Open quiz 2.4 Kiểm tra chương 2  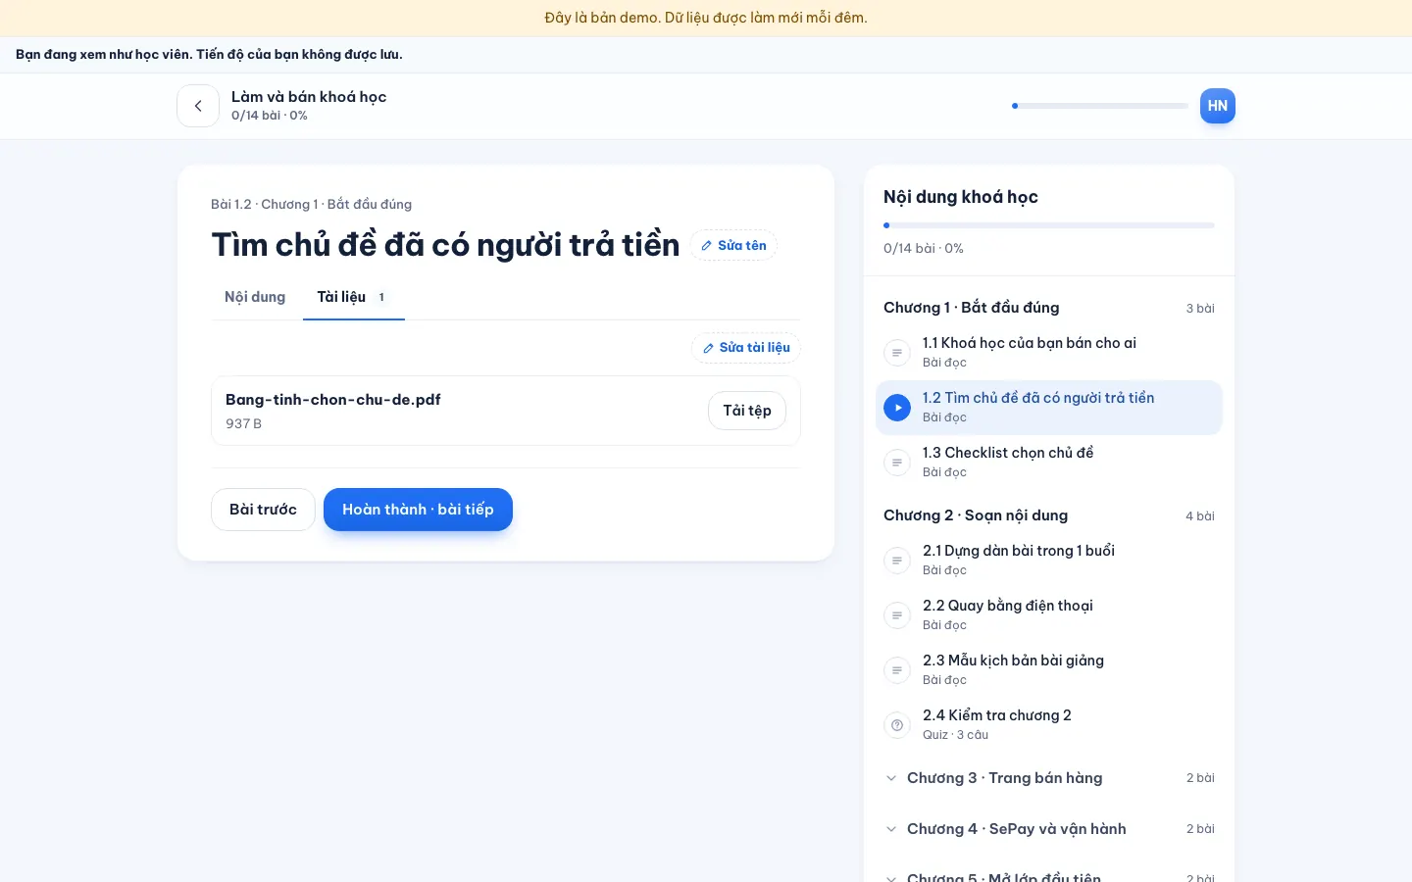(1049, 725)
